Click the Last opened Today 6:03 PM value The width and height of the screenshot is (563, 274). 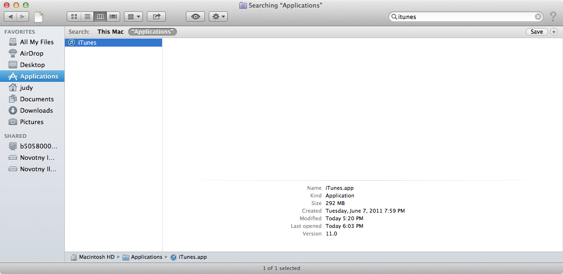click(344, 226)
